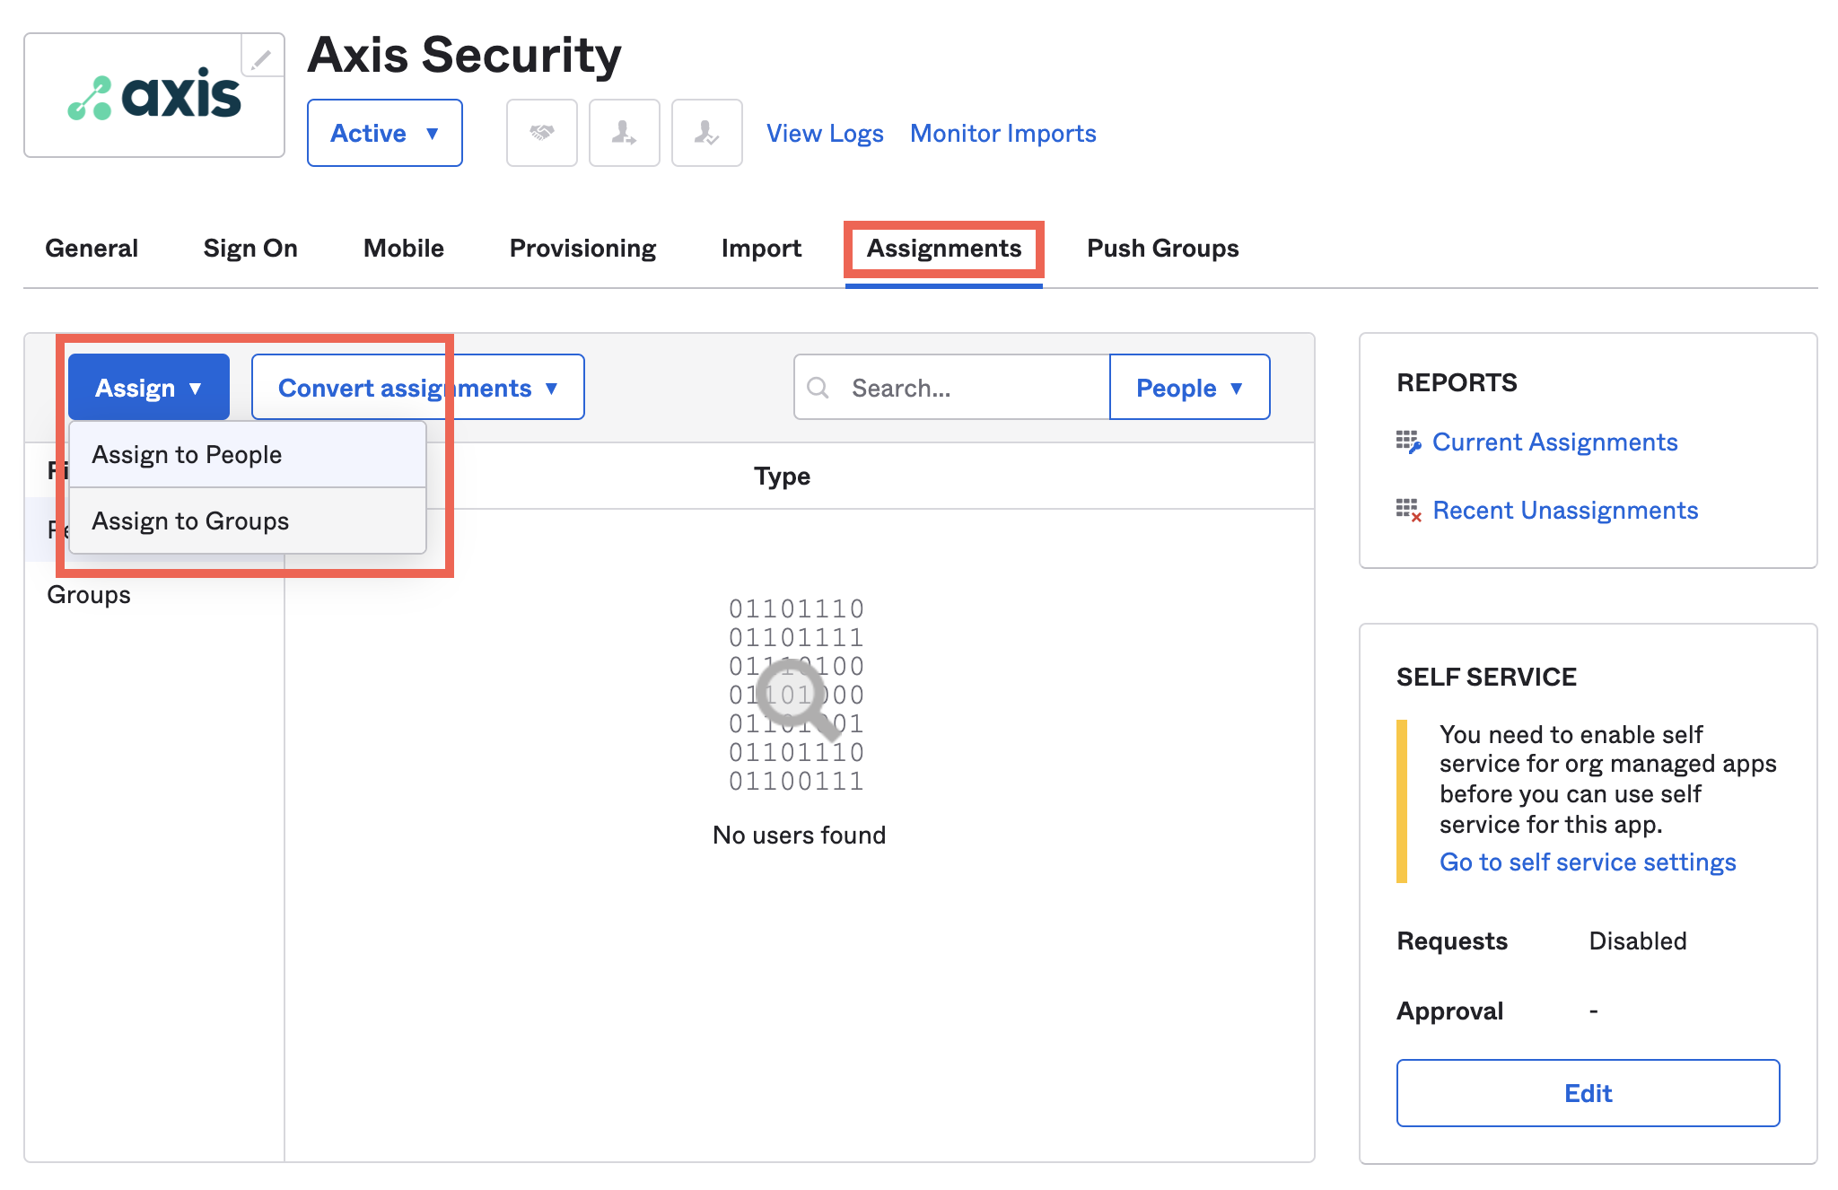Screen dimensions: 1838x1190
Task: Open the Convert assignments dropdown
Action: click(417, 387)
